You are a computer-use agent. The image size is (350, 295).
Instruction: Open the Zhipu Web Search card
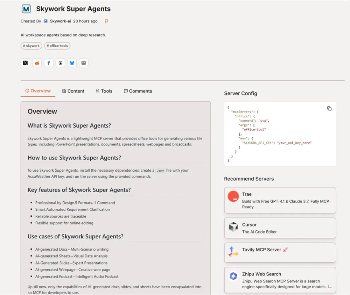click(x=280, y=280)
